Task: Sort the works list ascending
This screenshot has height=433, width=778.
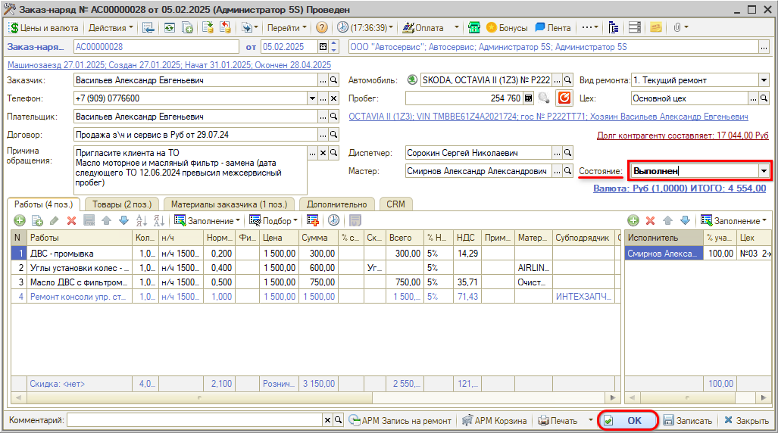Action: tap(141, 220)
